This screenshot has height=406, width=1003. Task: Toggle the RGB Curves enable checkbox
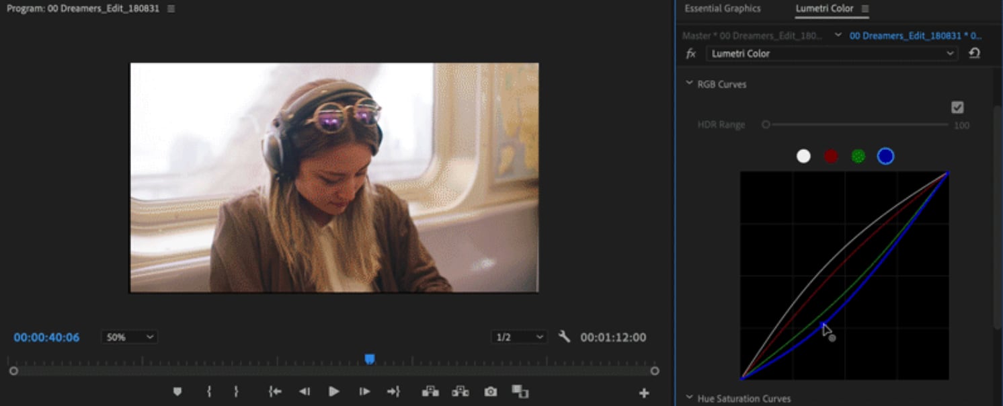point(957,107)
